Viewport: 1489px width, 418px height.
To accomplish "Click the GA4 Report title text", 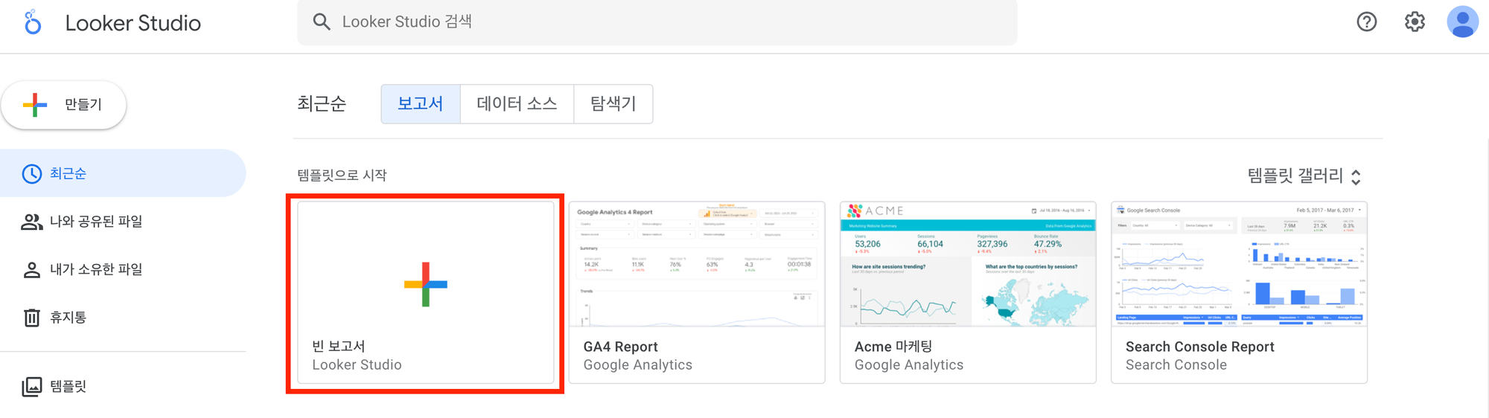I will point(620,347).
